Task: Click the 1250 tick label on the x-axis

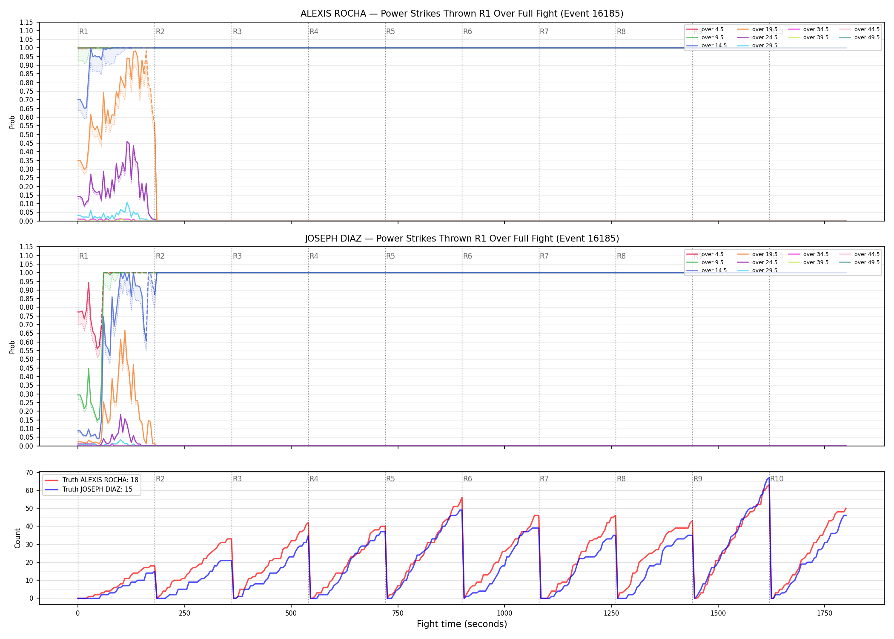Action: [x=611, y=613]
